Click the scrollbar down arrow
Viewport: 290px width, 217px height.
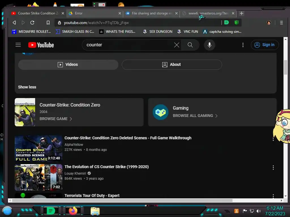pyautogui.click(x=285, y=196)
